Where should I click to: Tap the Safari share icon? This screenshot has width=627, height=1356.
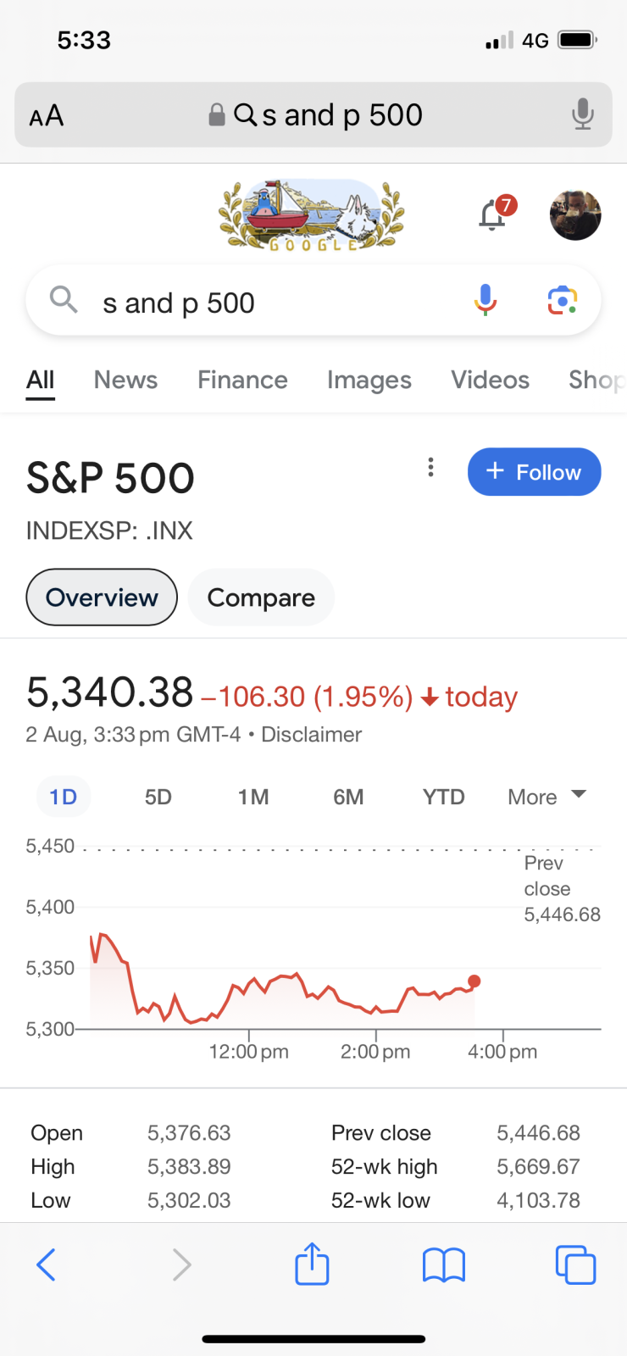(312, 1264)
